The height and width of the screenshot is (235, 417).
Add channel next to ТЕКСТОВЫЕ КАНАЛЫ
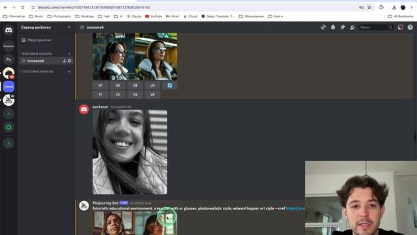click(69, 54)
